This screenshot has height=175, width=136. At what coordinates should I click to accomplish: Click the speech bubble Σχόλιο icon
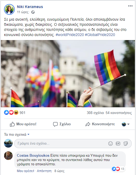pyautogui.click(x=55, y=124)
